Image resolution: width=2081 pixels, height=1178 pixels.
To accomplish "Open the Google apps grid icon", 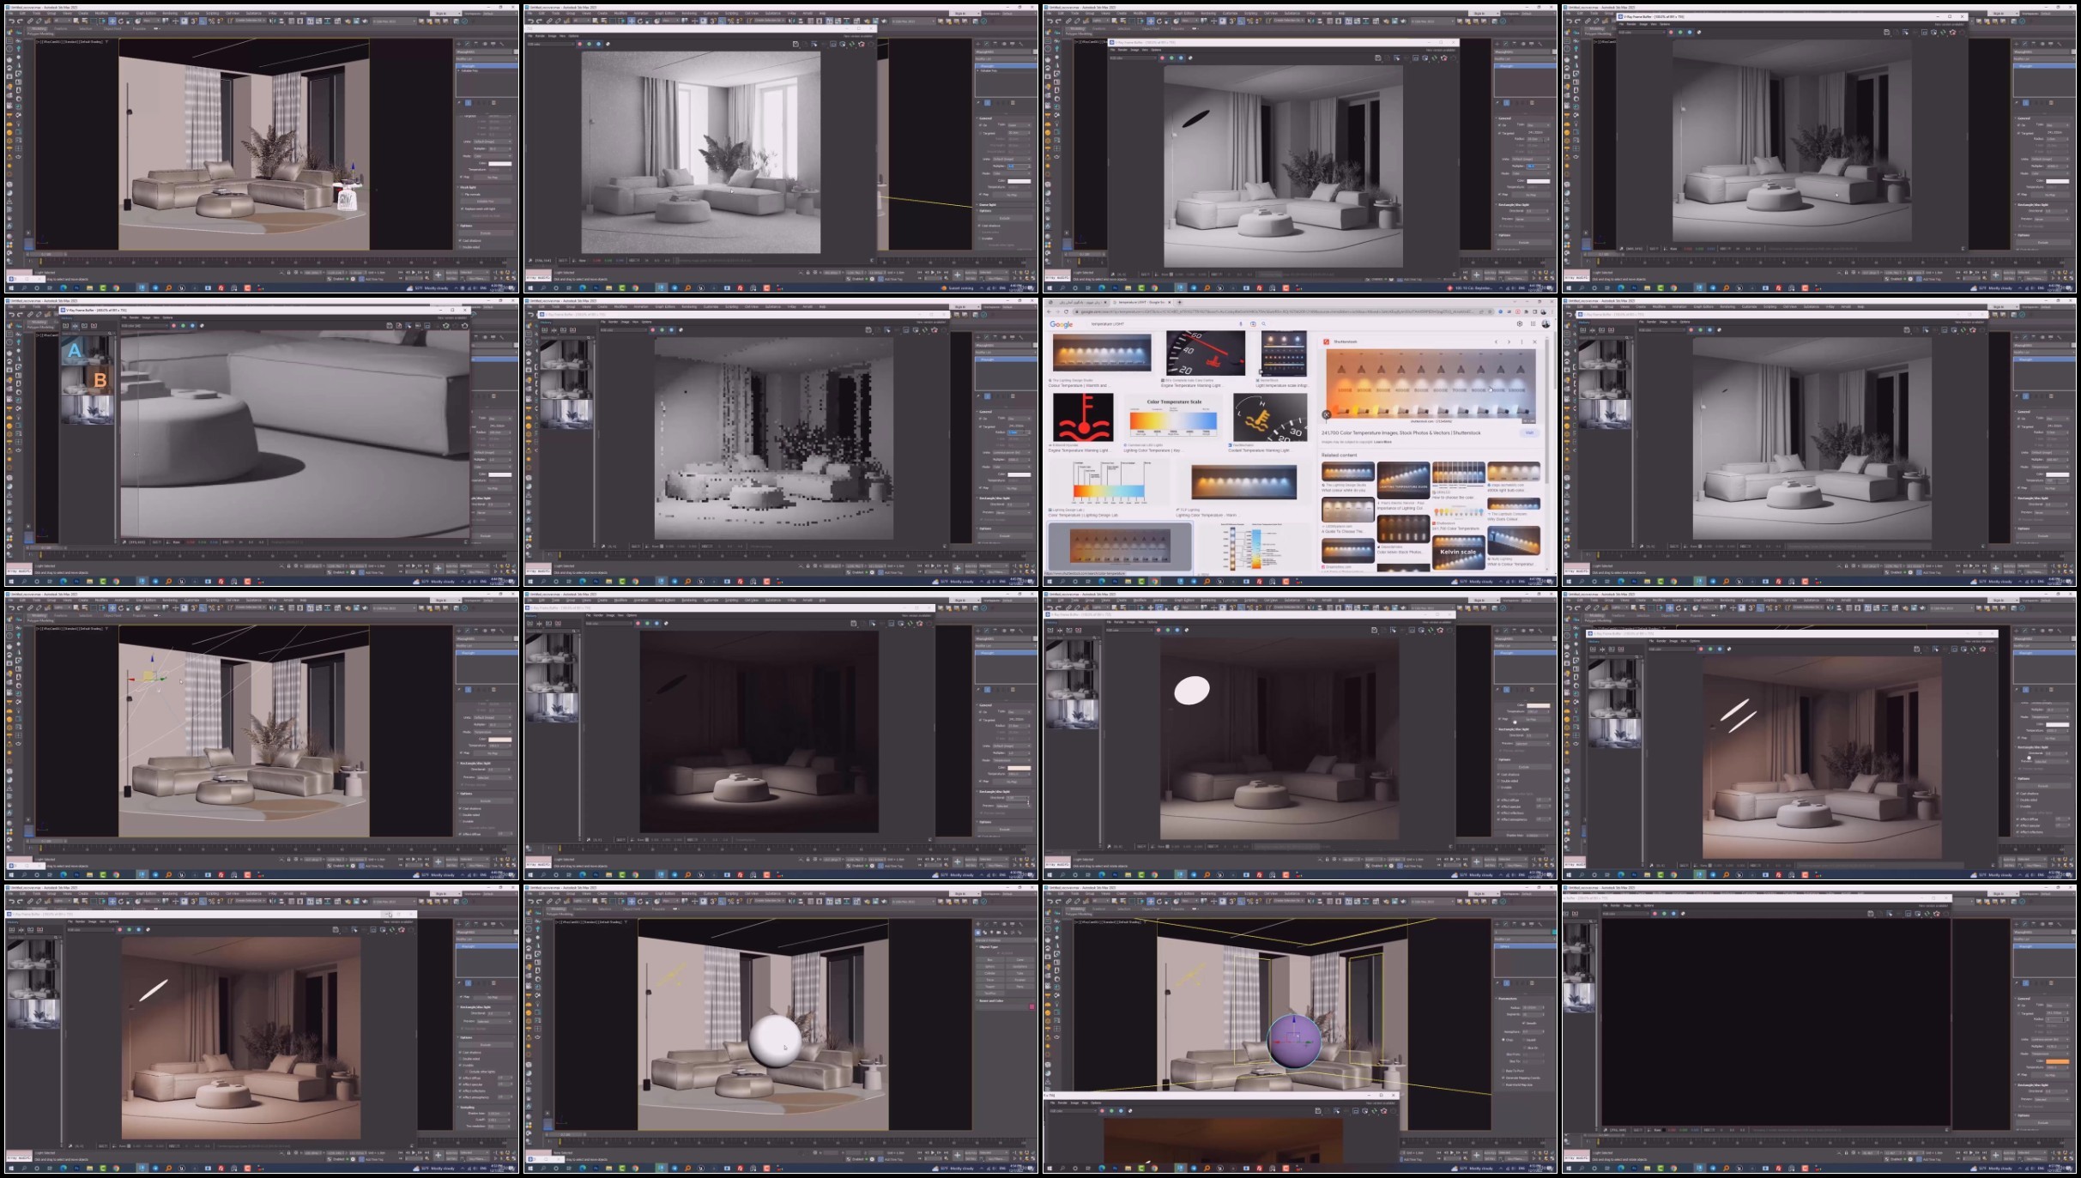I will tap(1533, 323).
